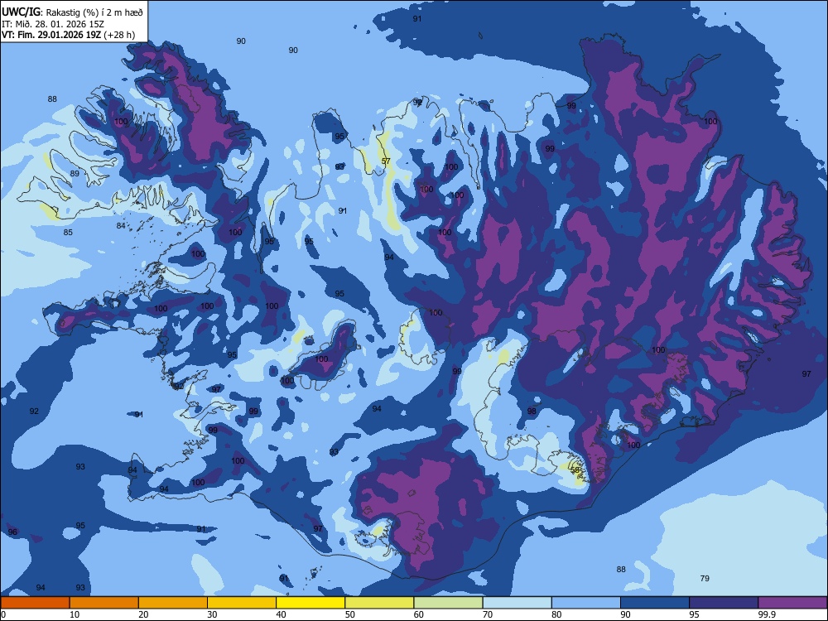Click the '79' value over the ocean
The height and width of the screenshot is (621, 828).
[705, 578]
